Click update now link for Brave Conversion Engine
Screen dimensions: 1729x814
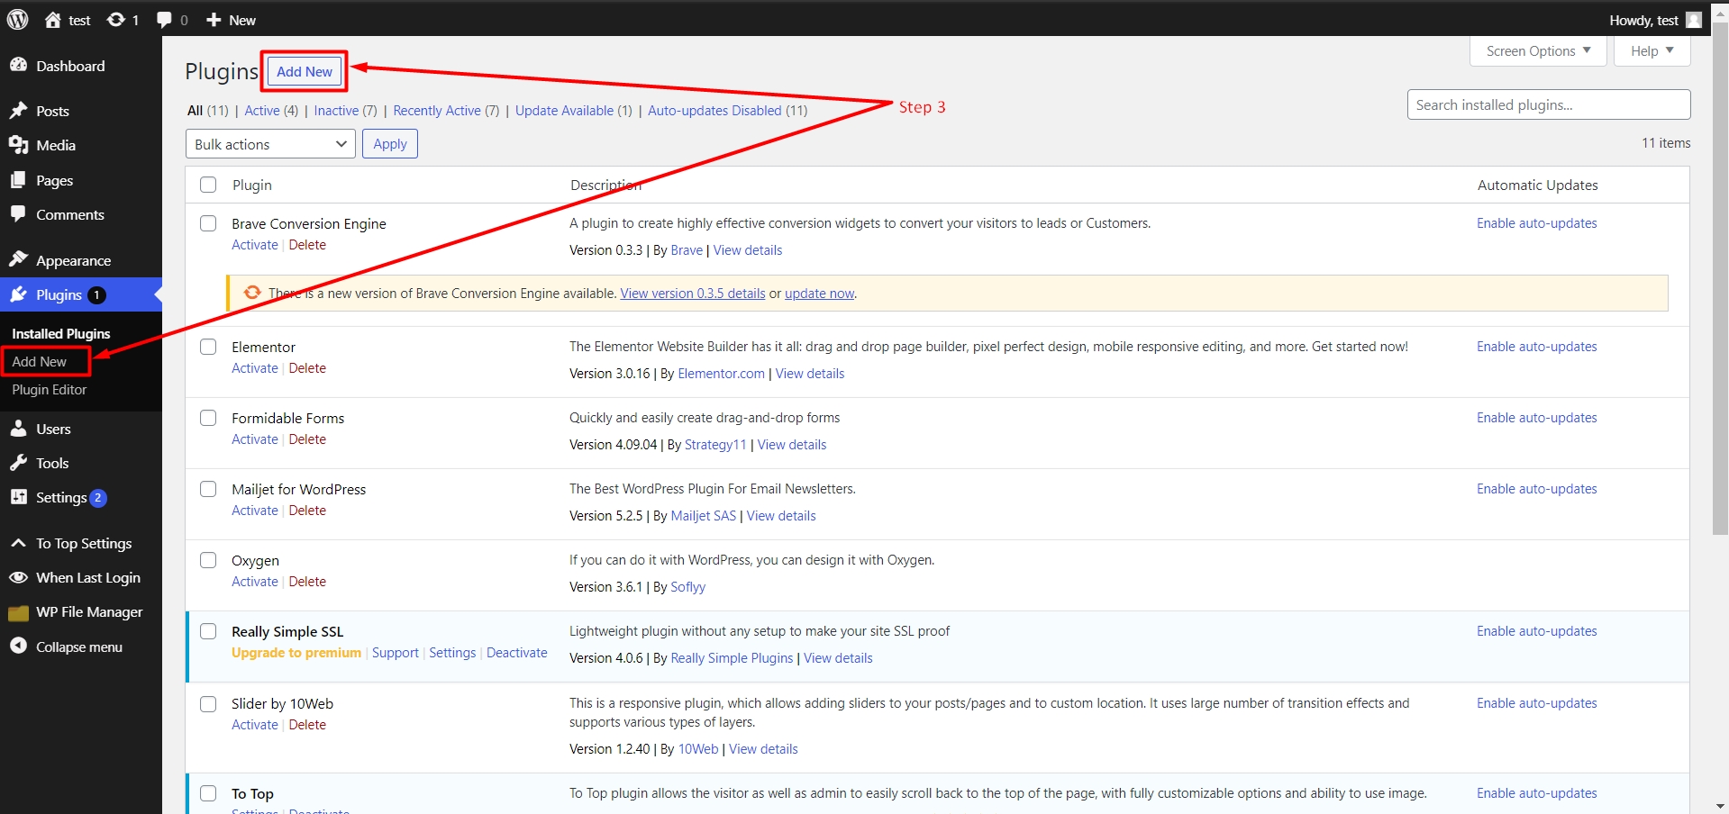tap(820, 294)
